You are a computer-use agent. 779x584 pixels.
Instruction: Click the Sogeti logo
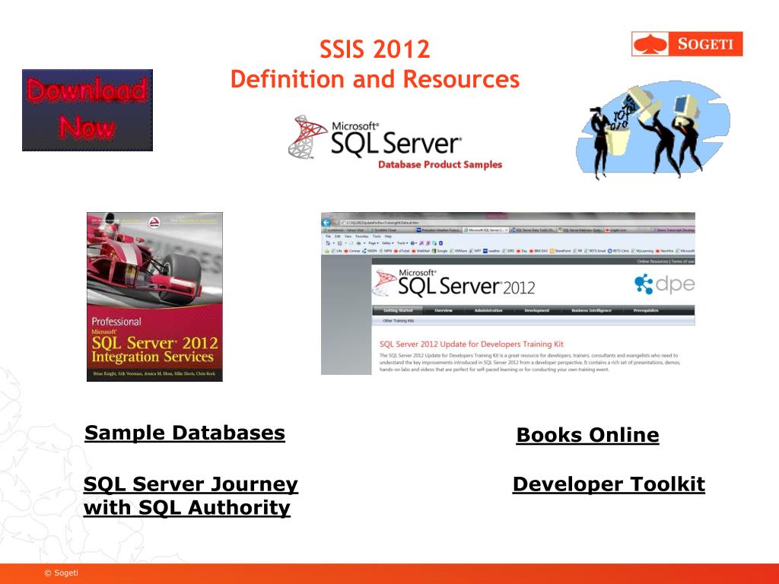click(x=687, y=43)
